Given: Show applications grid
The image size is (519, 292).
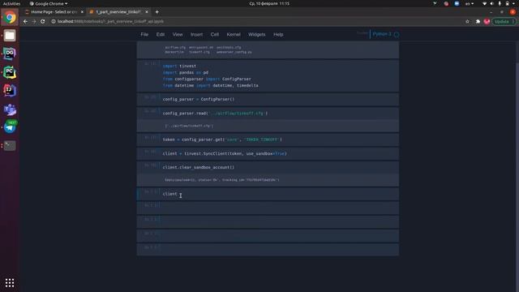Looking at the screenshot, I should (10, 282).
